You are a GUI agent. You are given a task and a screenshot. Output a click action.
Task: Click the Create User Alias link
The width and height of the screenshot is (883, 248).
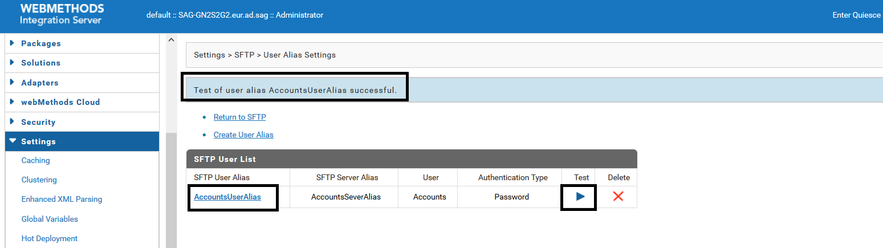(x=243, y=135)
